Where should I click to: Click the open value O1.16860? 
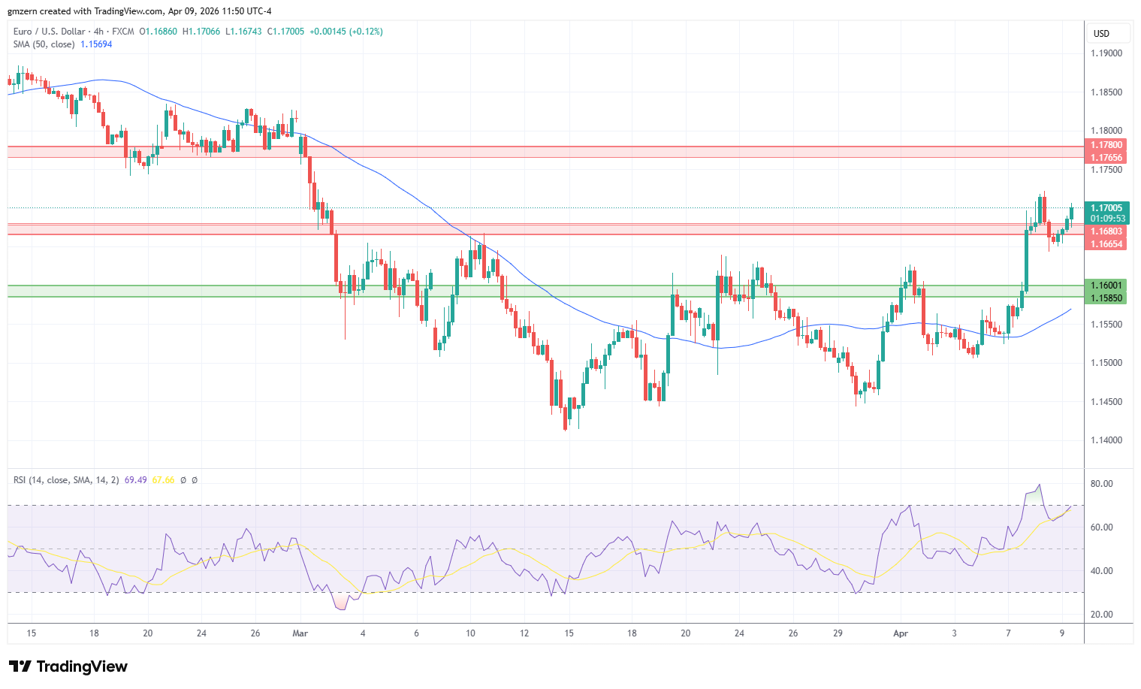coord(158,32)
